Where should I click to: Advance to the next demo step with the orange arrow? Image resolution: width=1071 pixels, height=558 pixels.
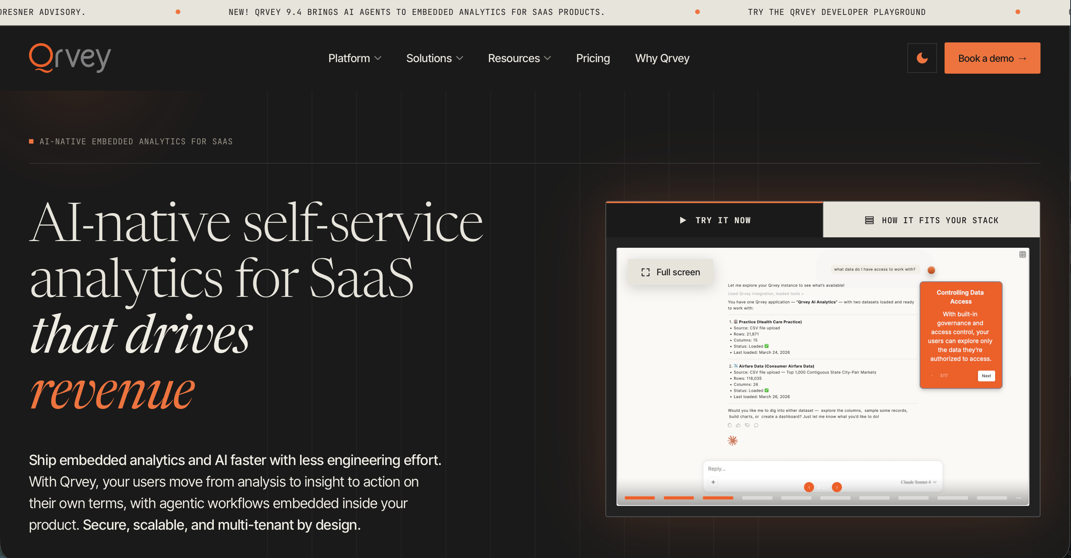pos(837,487)
